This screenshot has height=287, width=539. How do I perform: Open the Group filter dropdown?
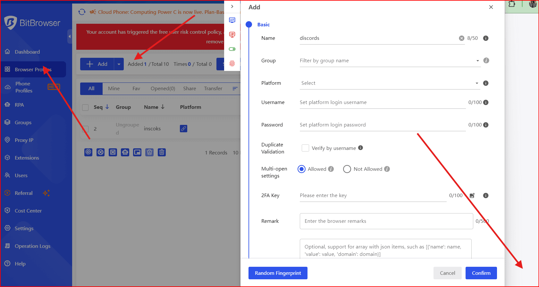point(390,61)
